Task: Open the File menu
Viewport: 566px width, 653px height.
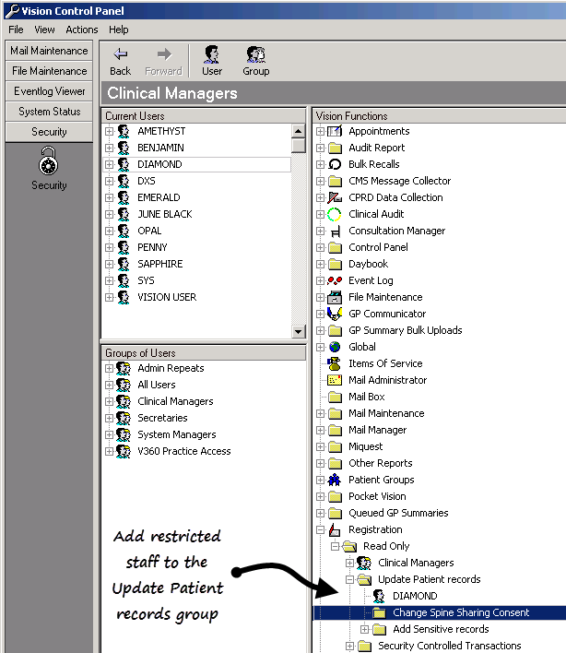Action: point(16,30)
